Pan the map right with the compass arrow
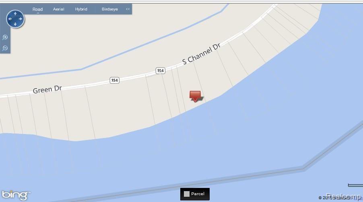 [21, 19]
